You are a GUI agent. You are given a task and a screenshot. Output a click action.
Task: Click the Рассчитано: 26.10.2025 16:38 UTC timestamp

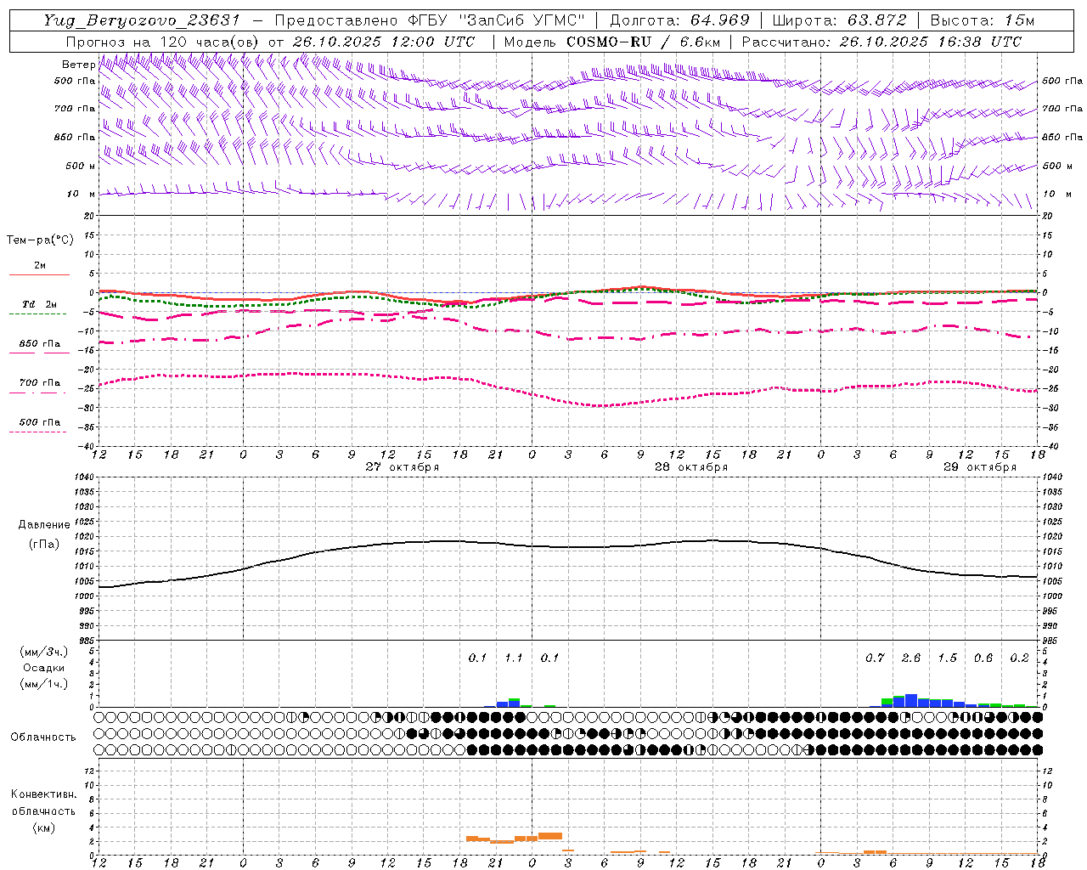point(881,42)
